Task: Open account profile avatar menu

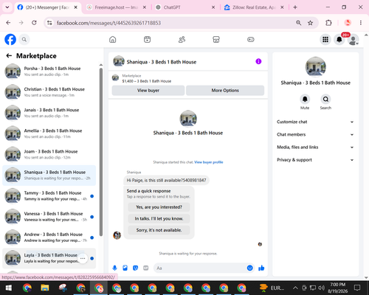Action: click(x=353, y=39)
